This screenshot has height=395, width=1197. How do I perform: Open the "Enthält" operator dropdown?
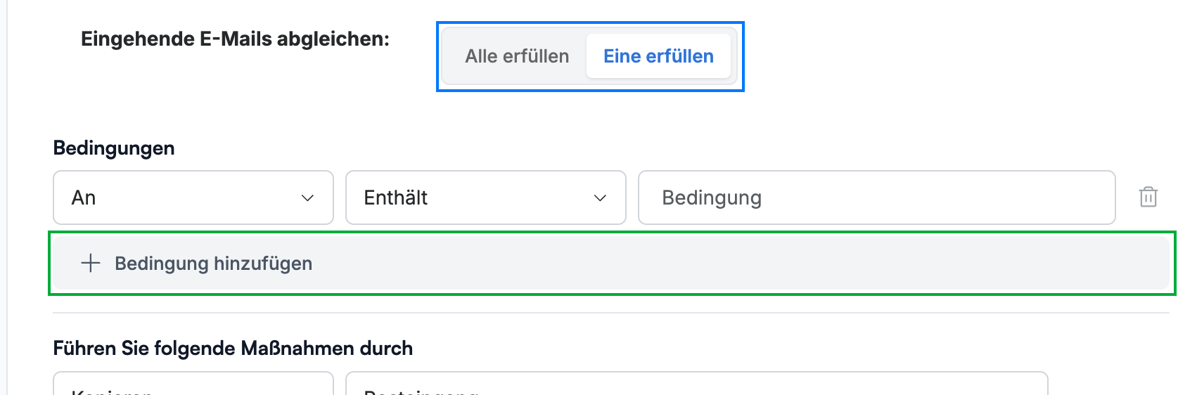486,197
